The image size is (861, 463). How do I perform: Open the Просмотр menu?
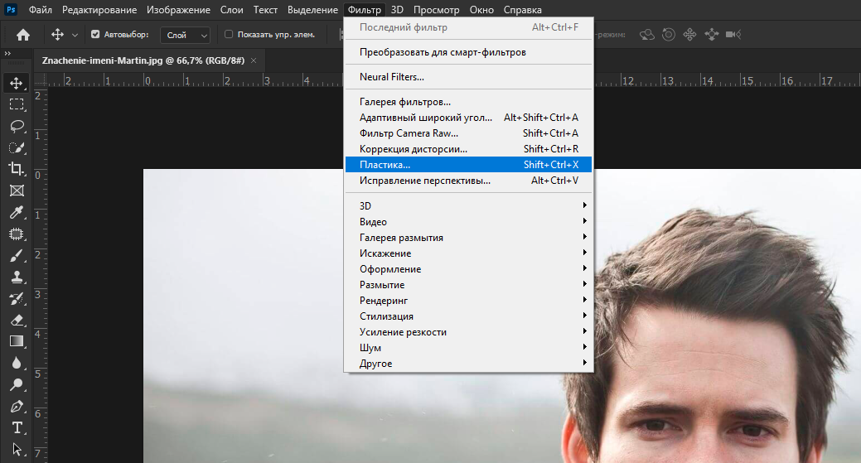pyautogui.click(x=437, y=10)
